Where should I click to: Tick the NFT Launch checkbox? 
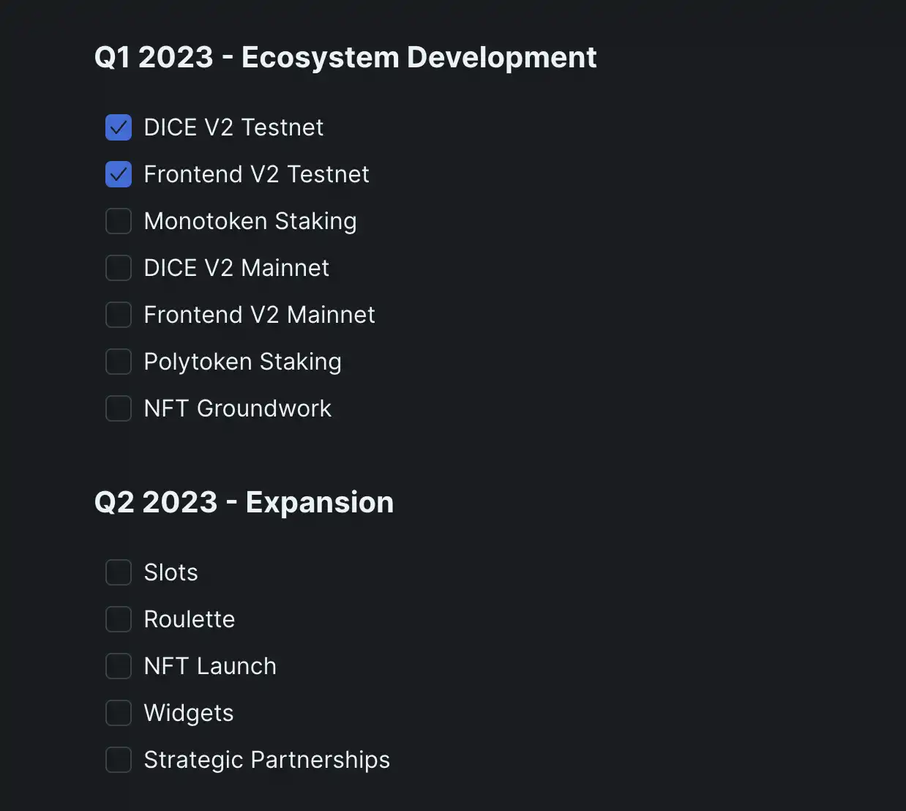[119, 666]
